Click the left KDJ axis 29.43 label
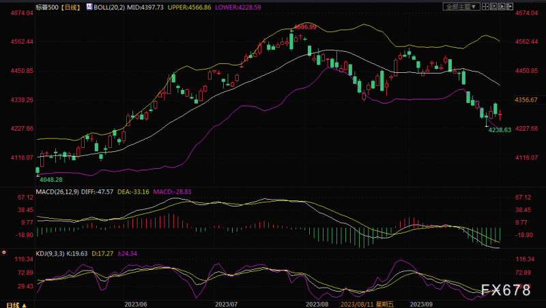 point(26,286)
